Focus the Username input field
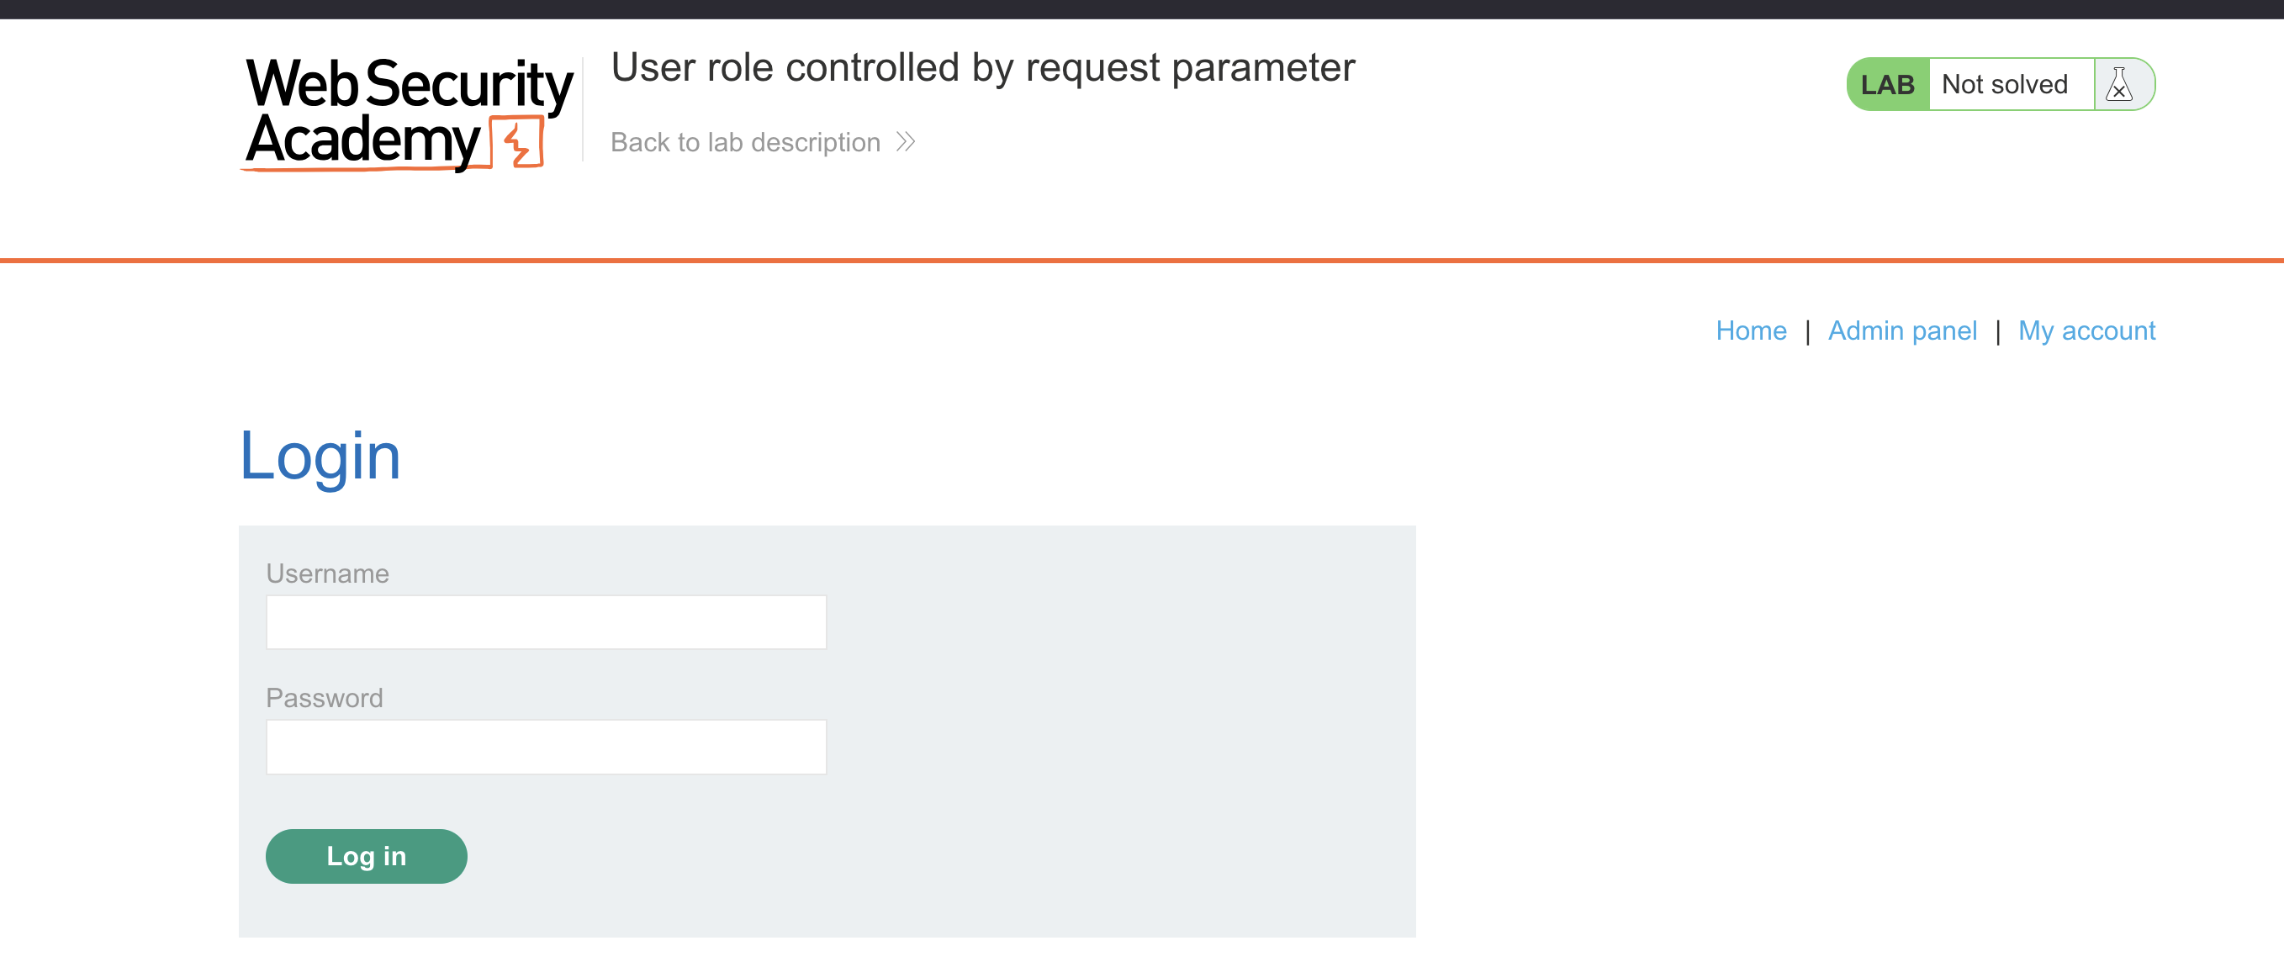This screenshot has width=2284, height=967. click(546, 622)
